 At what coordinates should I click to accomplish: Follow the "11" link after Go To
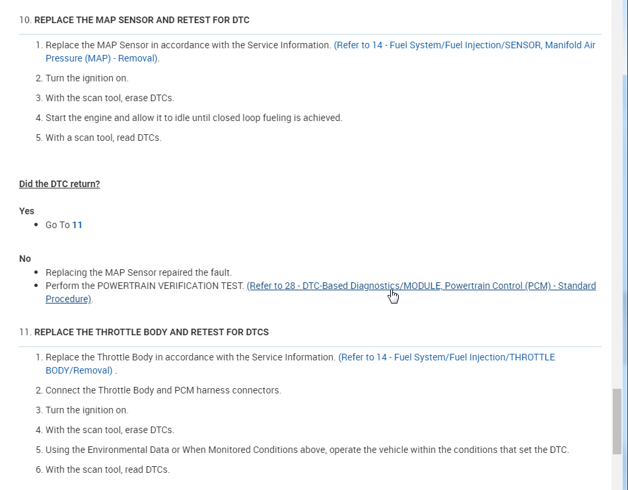[x=77, y=225]
